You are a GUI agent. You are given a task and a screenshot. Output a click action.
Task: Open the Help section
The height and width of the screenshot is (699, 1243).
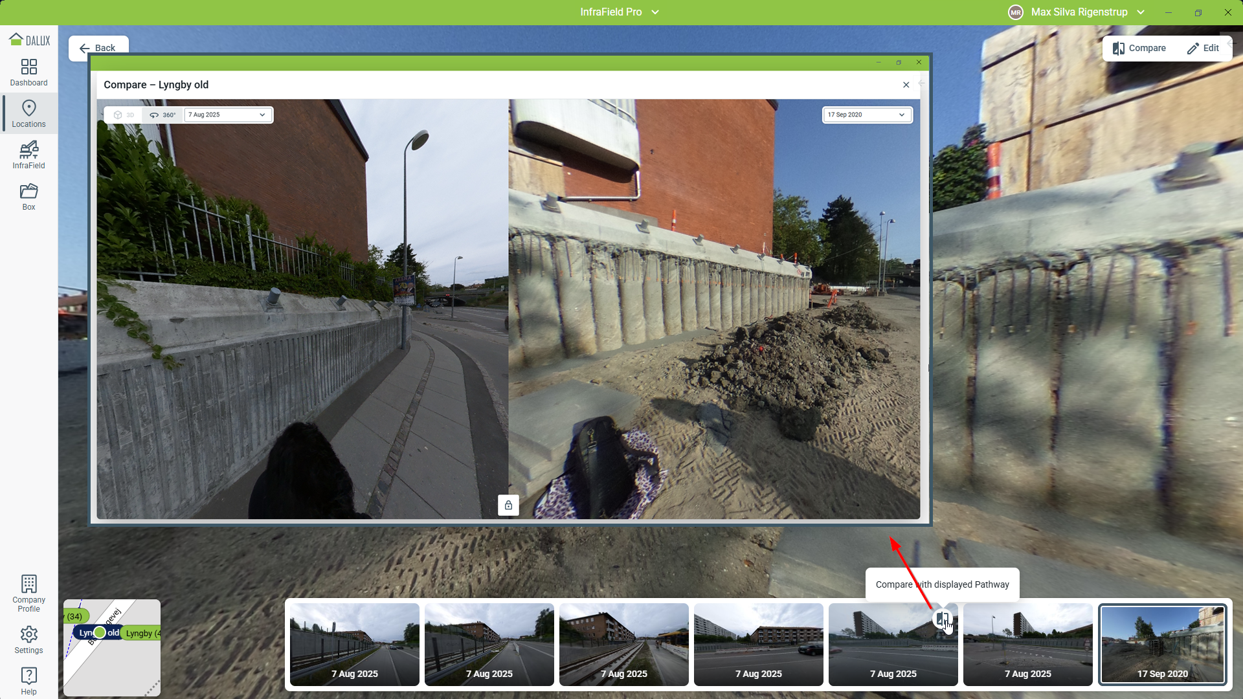[28, 681]
